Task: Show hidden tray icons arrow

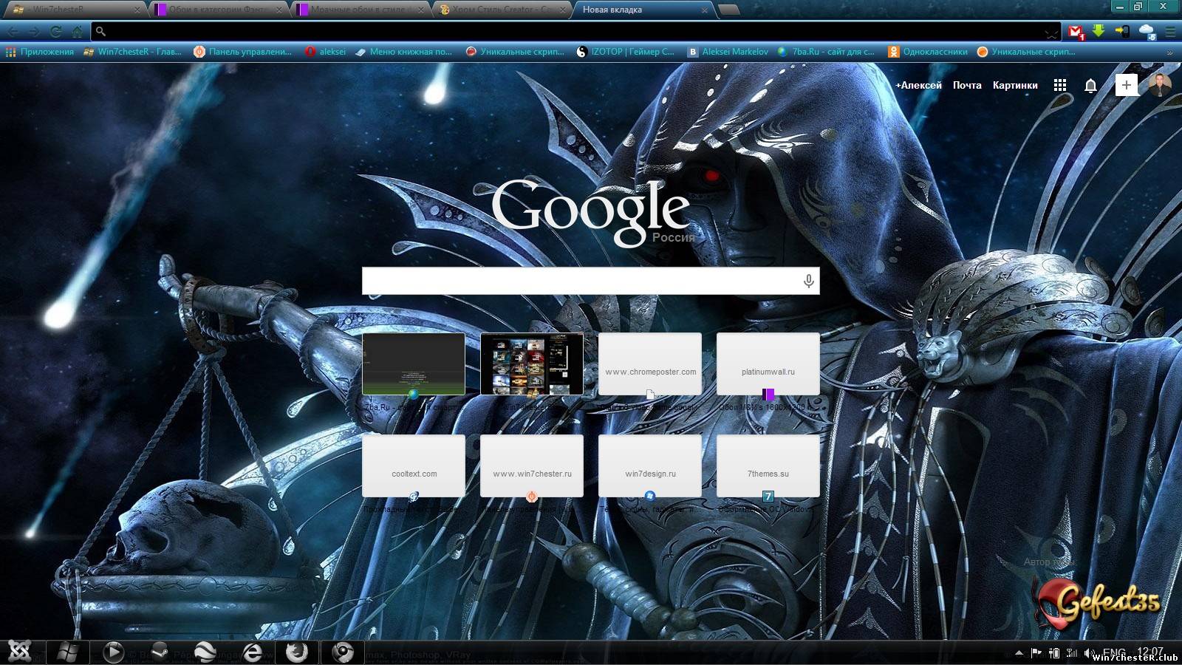Action: pos(1019,653)
